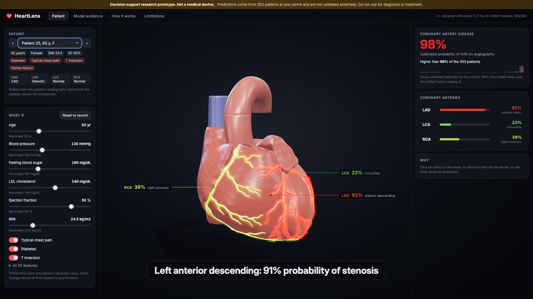Click the LCX 23% heart label
533x299 pixels.
click(361, 173)
